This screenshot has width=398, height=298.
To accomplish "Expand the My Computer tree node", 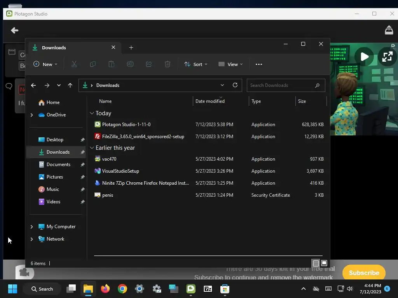I will (x=32, y=227).
